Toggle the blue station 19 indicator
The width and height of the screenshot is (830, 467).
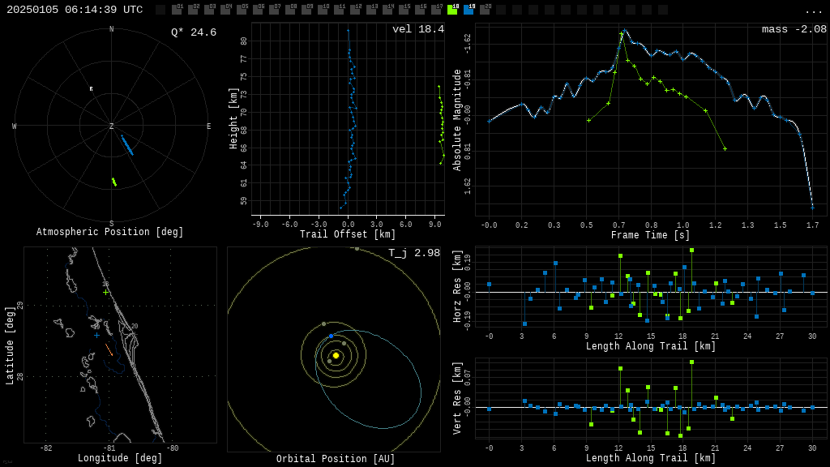pyautogui.click(x=468, y=10)
